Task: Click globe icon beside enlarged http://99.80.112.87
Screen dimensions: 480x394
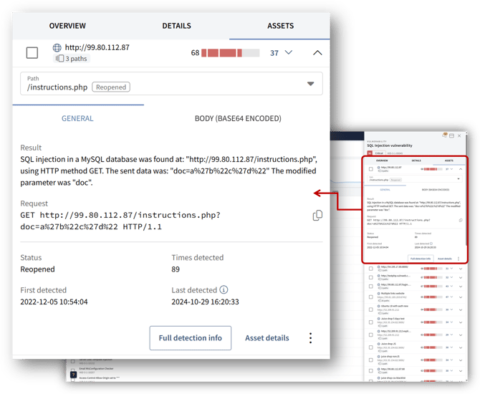Action: pyautogui.click(x=57, y=48)
